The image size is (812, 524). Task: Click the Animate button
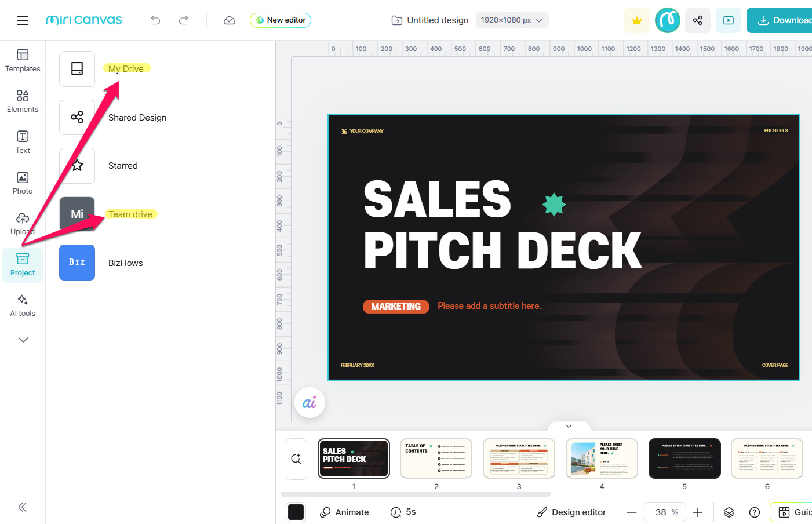pyautogui.click(x=344, y=512)
